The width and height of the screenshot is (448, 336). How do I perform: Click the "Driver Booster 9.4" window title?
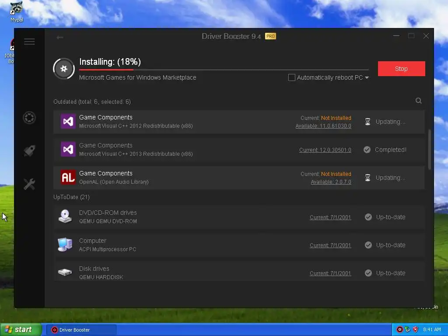(x=231, y=36)
